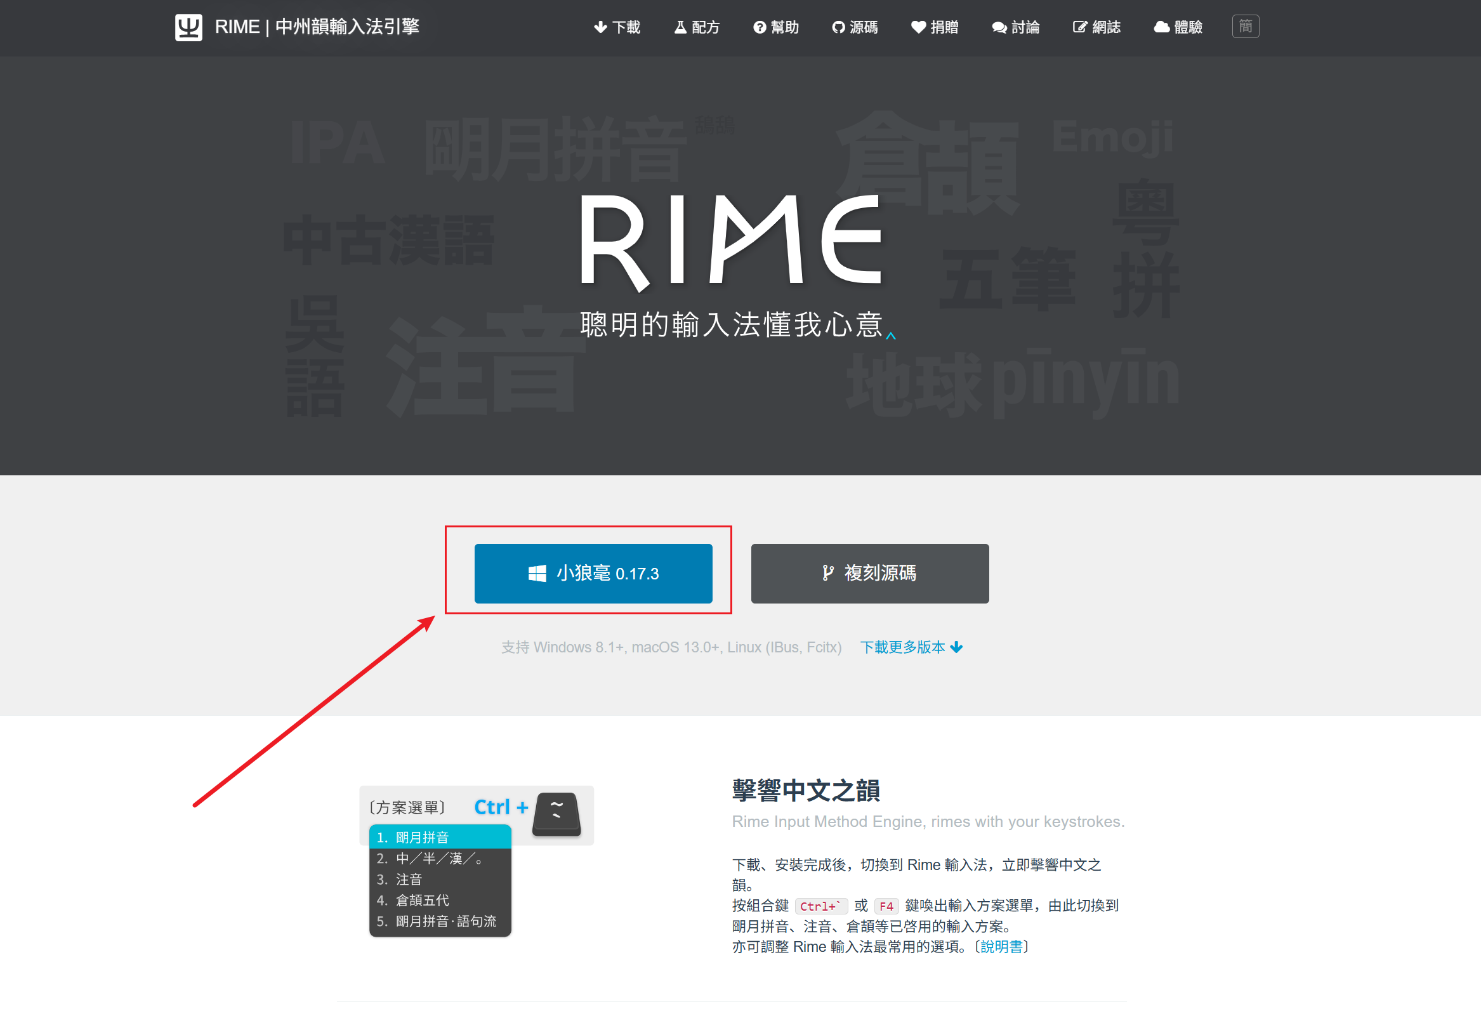This screenshot has width=1481, height=1023.
Task: Click the Ctrl+` key badge in the paragraph
Action: 822,906
